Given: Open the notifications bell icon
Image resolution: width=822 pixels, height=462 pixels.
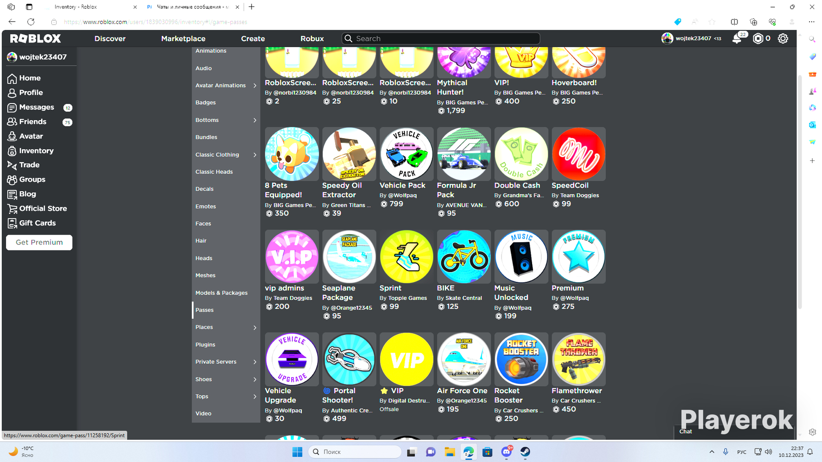Looking at the screenshot, I should (x=737, y=39).
